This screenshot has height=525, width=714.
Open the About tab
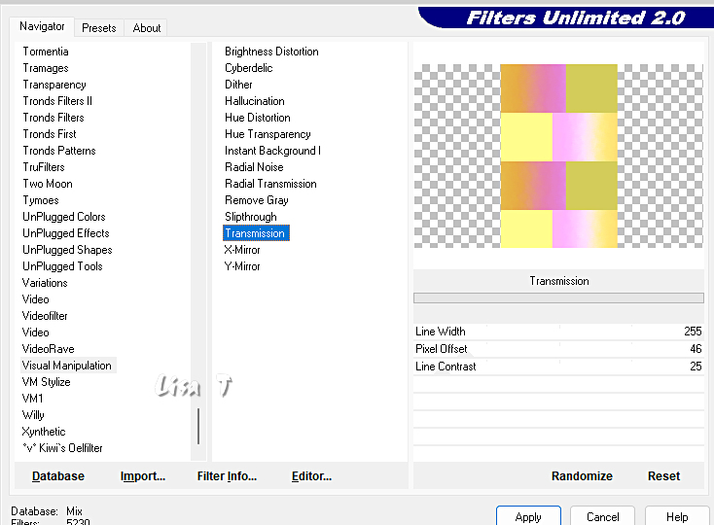(146, 28)
